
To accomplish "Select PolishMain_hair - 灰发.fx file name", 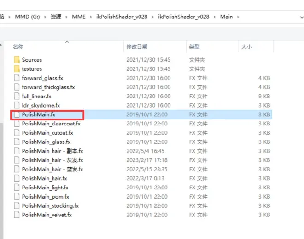I will 53,160.
